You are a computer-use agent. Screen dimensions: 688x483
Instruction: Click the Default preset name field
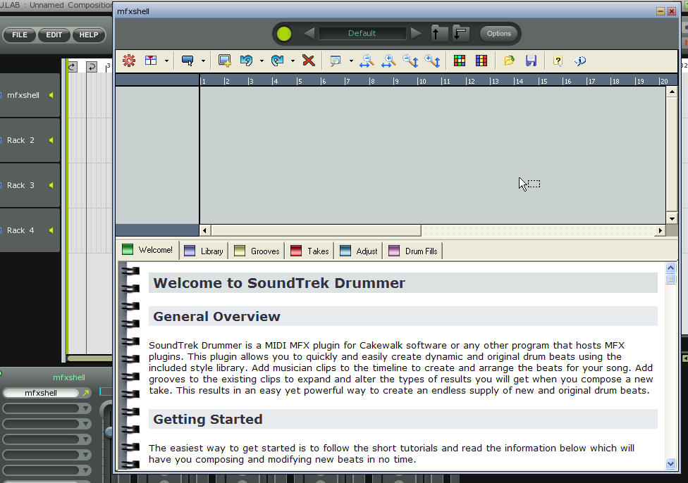pyautogui.click(x=362, y=33)
